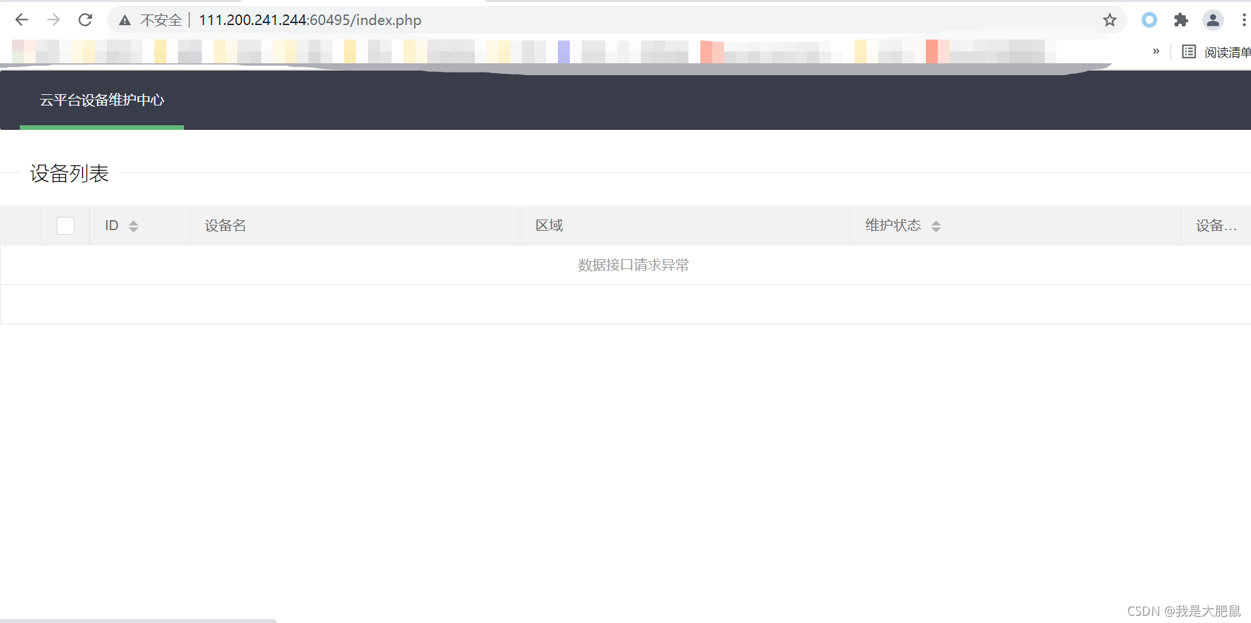Click the 数据接口请求异常 message
The height and width of the screenshot is (623, 1251).
[x=633, y=265]
